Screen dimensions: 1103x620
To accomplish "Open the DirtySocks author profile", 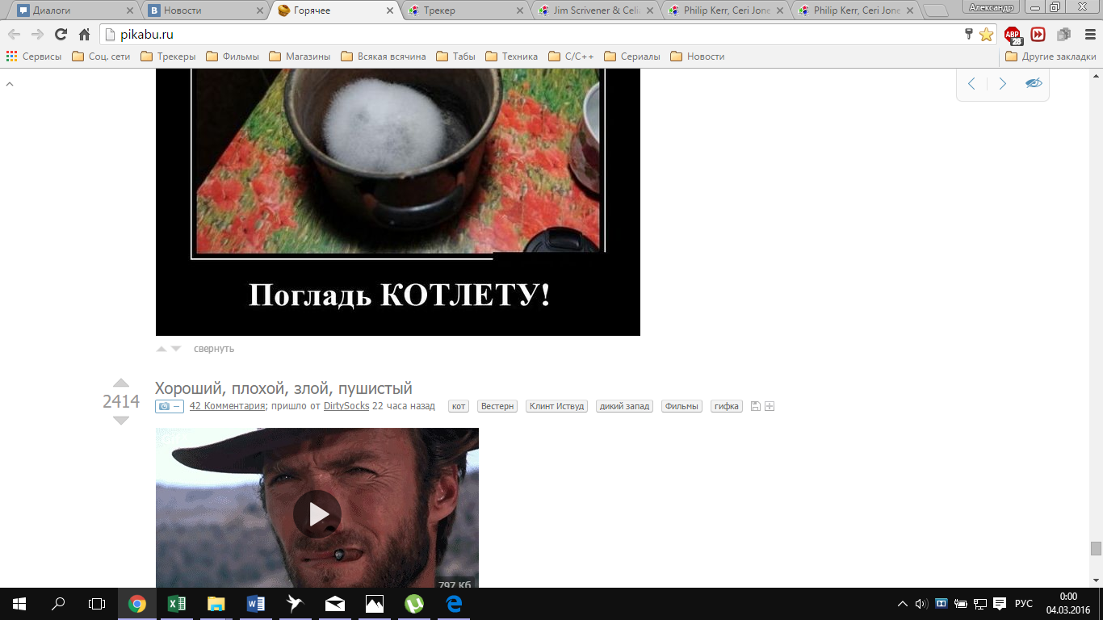I will [x=346, y=406].
